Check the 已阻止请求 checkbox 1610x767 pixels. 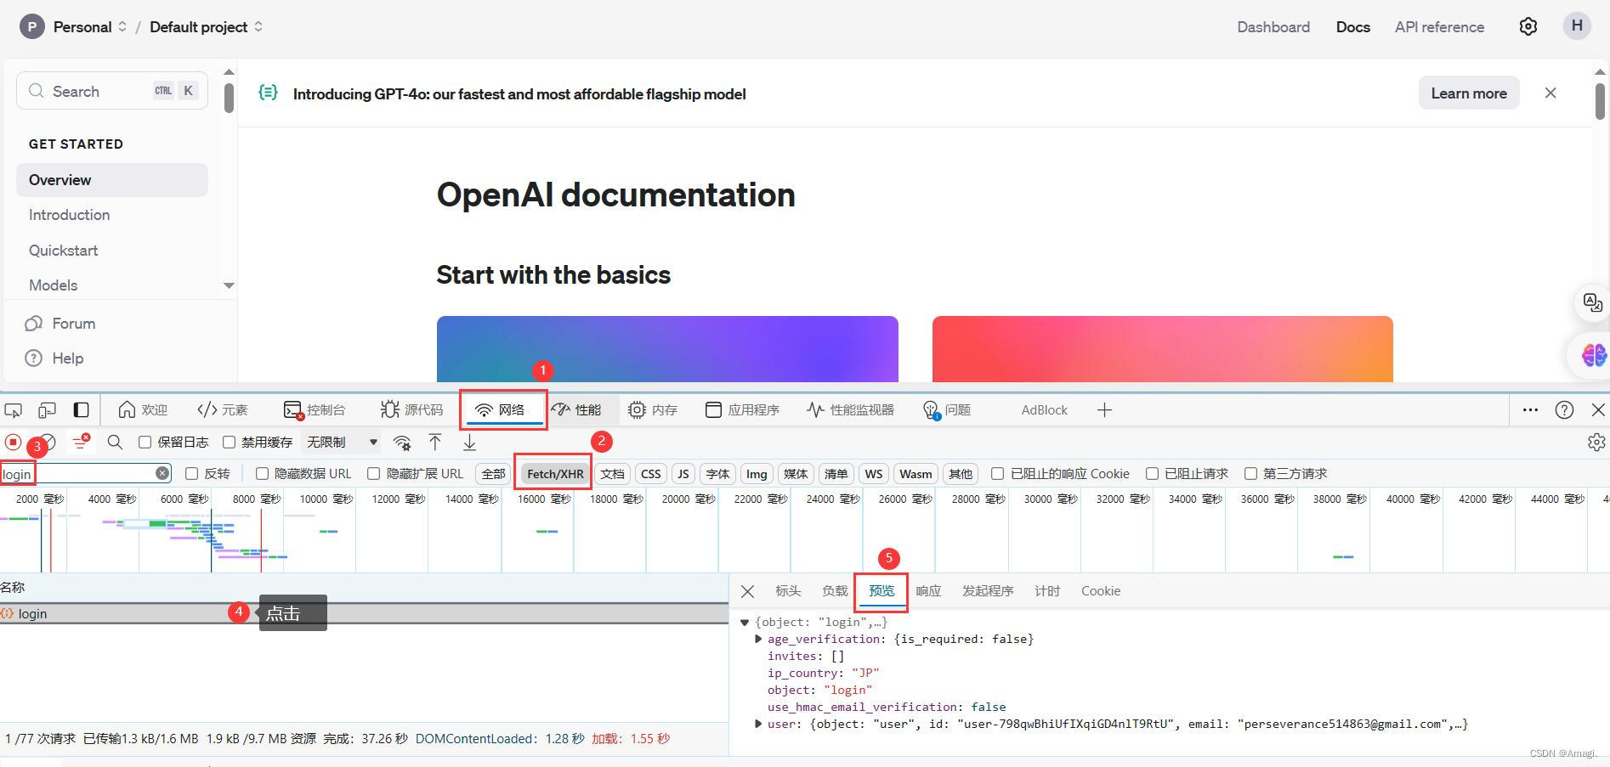[x=1153, y=473]
